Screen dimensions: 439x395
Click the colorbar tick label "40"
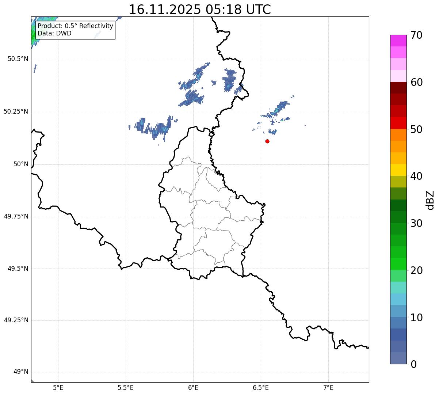(x=416, y=176)
